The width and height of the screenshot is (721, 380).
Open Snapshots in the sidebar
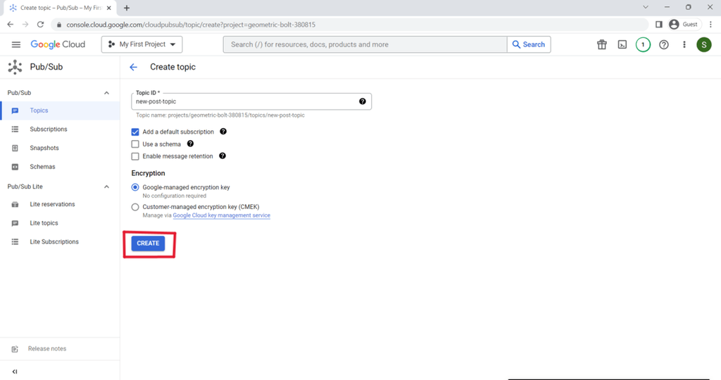pos(60,148)
